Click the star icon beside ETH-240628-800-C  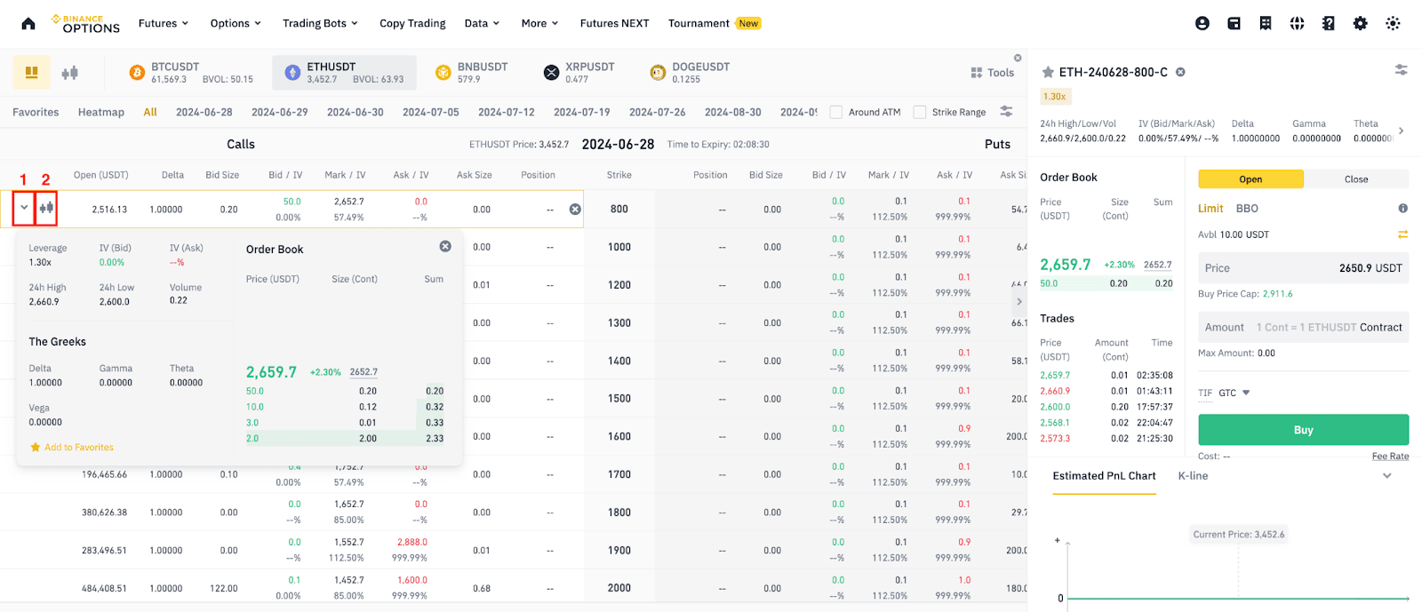(1048, 72)
